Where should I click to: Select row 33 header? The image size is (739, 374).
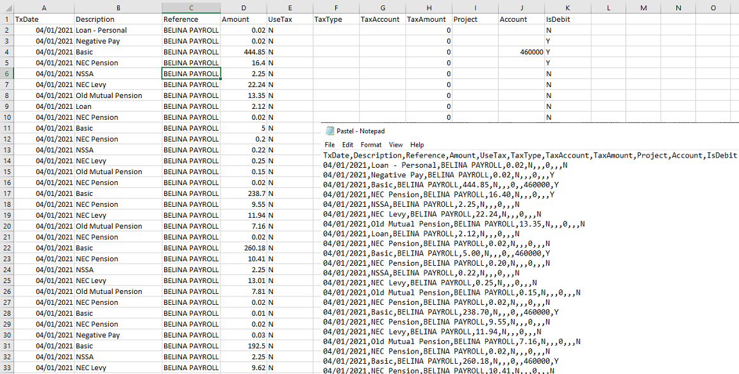point(6,368)
